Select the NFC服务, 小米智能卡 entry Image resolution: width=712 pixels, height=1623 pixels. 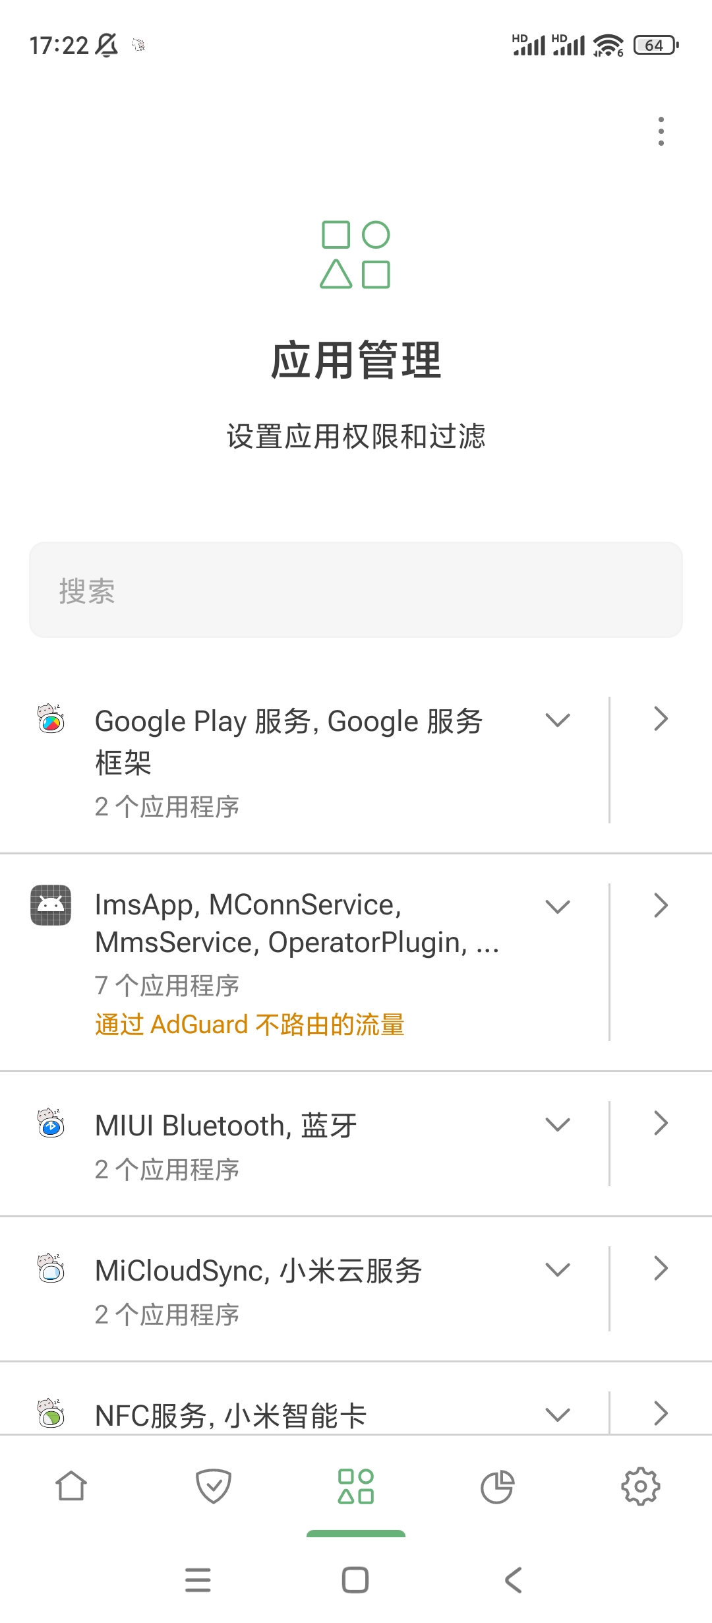tap(231, 1415)
